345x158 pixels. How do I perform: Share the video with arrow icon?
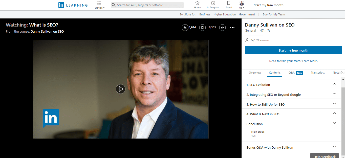tap(222, 28)
